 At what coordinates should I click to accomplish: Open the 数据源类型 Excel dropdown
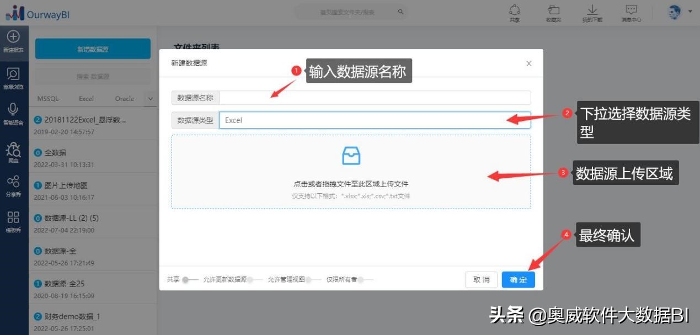(x=375, y=120)
